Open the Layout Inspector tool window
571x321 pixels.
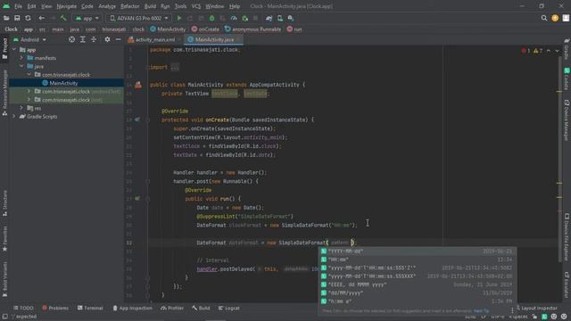536,308
